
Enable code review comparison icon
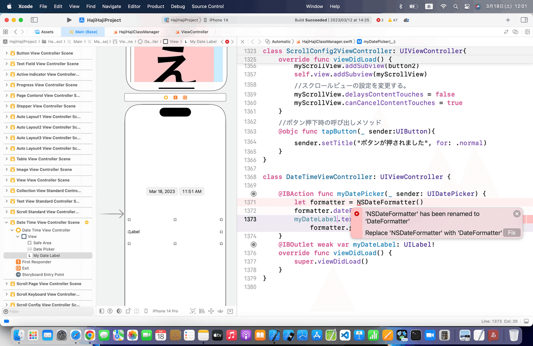pyautogui.click(x=515, y=32)
